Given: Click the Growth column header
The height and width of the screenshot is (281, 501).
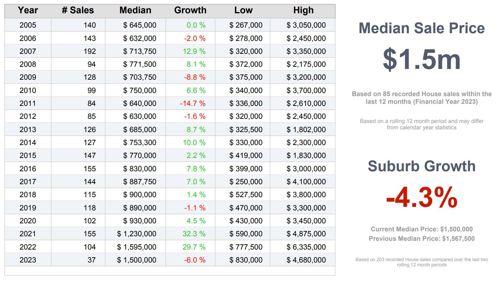Looking at the screenshot, I should tap(190, 10).
